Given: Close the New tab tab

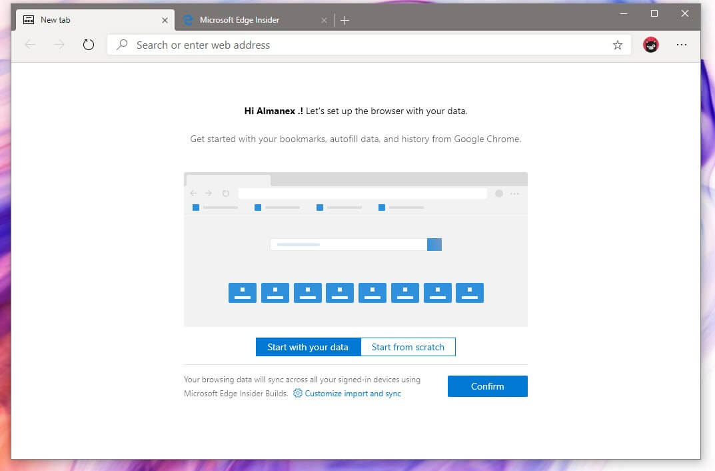Looking at the screenshot, I should coord(165,20).
